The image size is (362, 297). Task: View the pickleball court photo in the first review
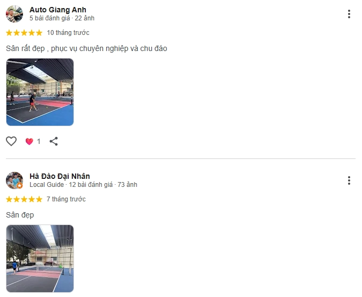click(x=40, y=92)
